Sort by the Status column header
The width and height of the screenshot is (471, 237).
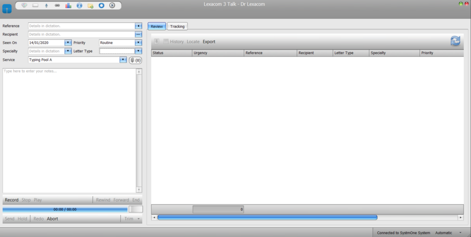(x=172, y=53)
